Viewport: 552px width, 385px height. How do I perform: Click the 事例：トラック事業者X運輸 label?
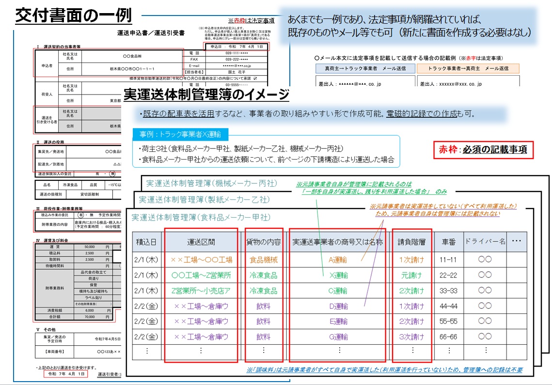coord(180,134)
